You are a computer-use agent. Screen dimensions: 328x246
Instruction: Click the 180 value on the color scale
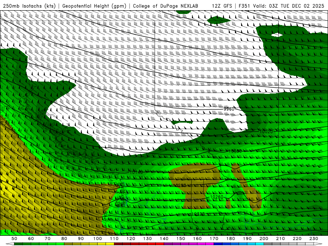point(230,239)
